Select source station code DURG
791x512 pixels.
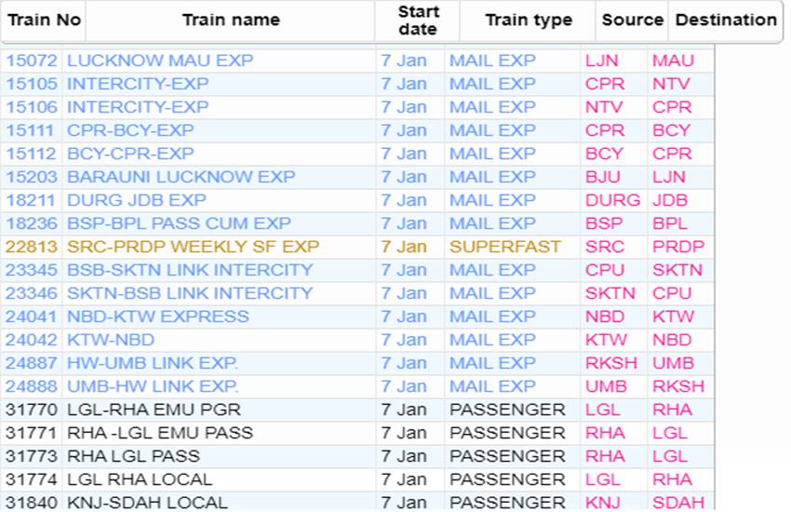612,200
